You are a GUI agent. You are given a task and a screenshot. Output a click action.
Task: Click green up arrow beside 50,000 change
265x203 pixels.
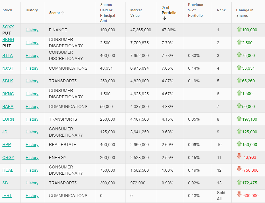pos(239,106)
